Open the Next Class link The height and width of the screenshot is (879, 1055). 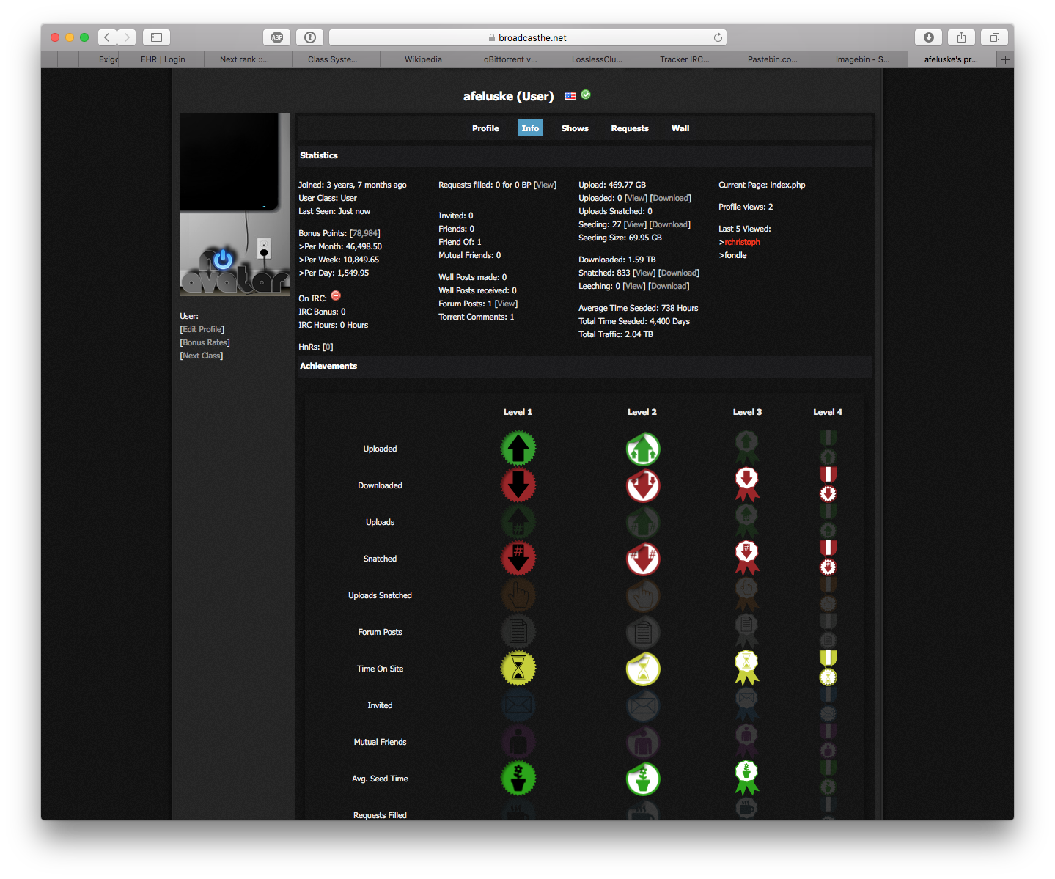(x=202, y=356)
